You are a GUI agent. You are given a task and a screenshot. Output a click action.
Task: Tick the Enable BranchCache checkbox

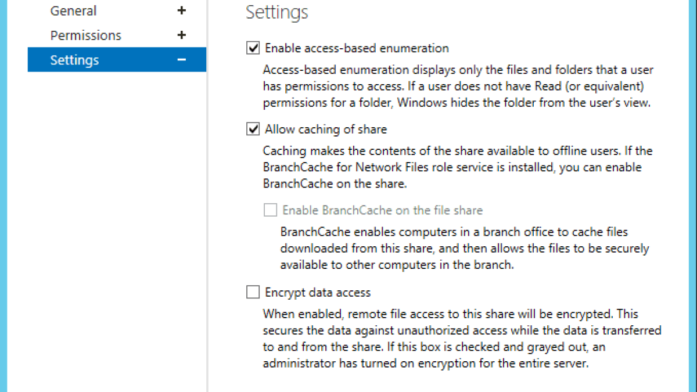(270, 210)
